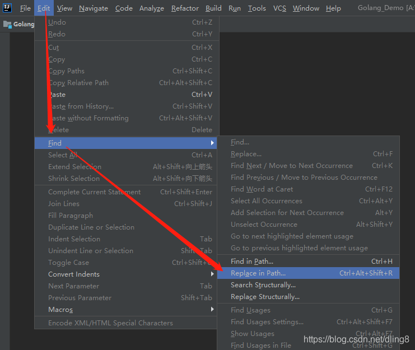Select Copy in the Edit menu
The image size is (415, 350).
[x=127, y=59]
